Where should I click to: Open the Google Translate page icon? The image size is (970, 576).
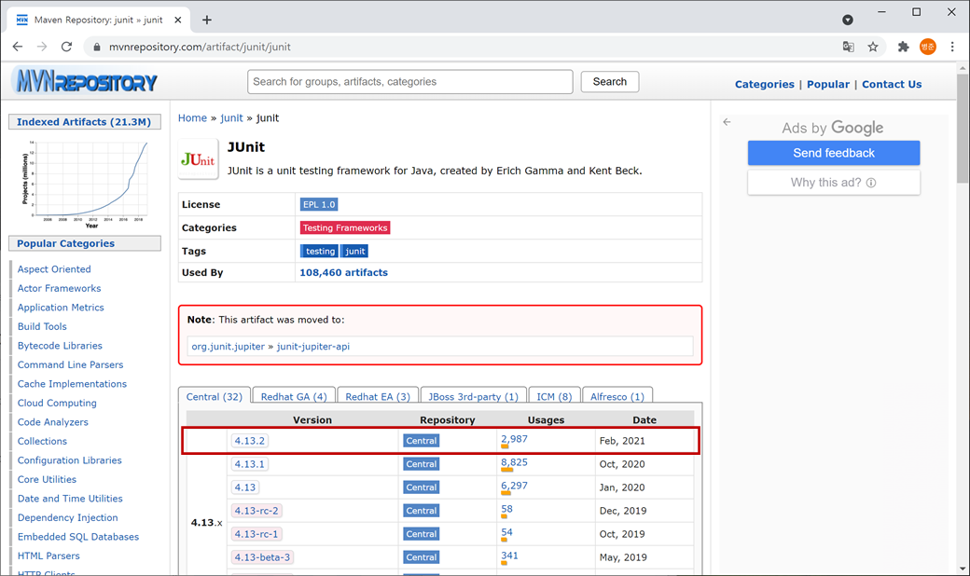click(848, 47)
